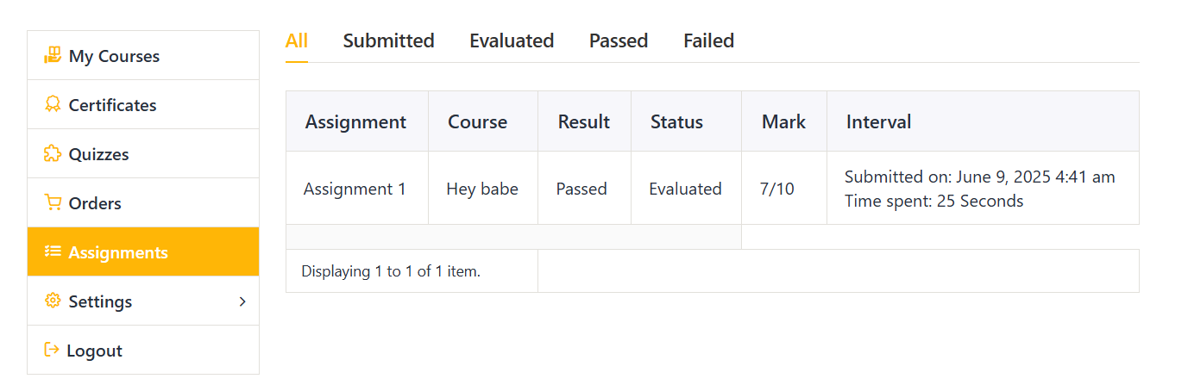Viewport: 1188px width, 385px height.
Task: Click the My Courses sidebar icon
Action: [x=53, y=55]
